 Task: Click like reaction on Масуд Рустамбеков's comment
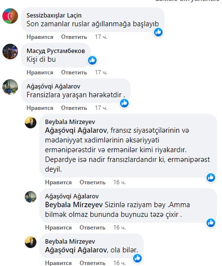92,60
